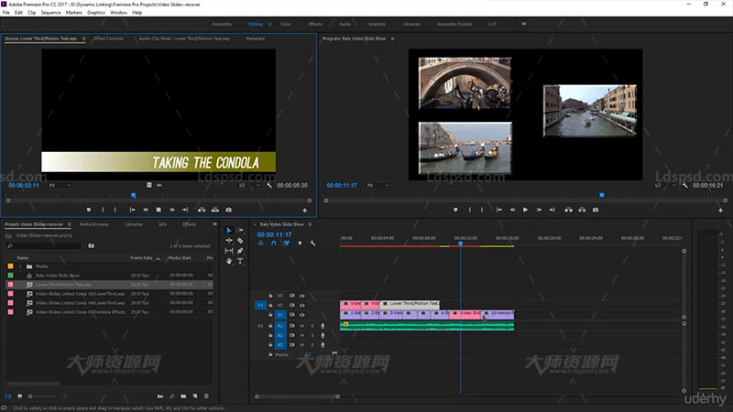Enable voice-over record on A3
This screenshot has width=733, height=412.
[x=323, y=345]
